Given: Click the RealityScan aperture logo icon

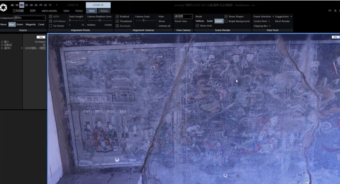Looking at the screenshot, I should pos(4,7).
